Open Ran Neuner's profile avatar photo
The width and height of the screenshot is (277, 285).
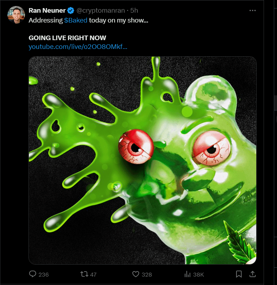pyautogui.click(x=16, y=15)
